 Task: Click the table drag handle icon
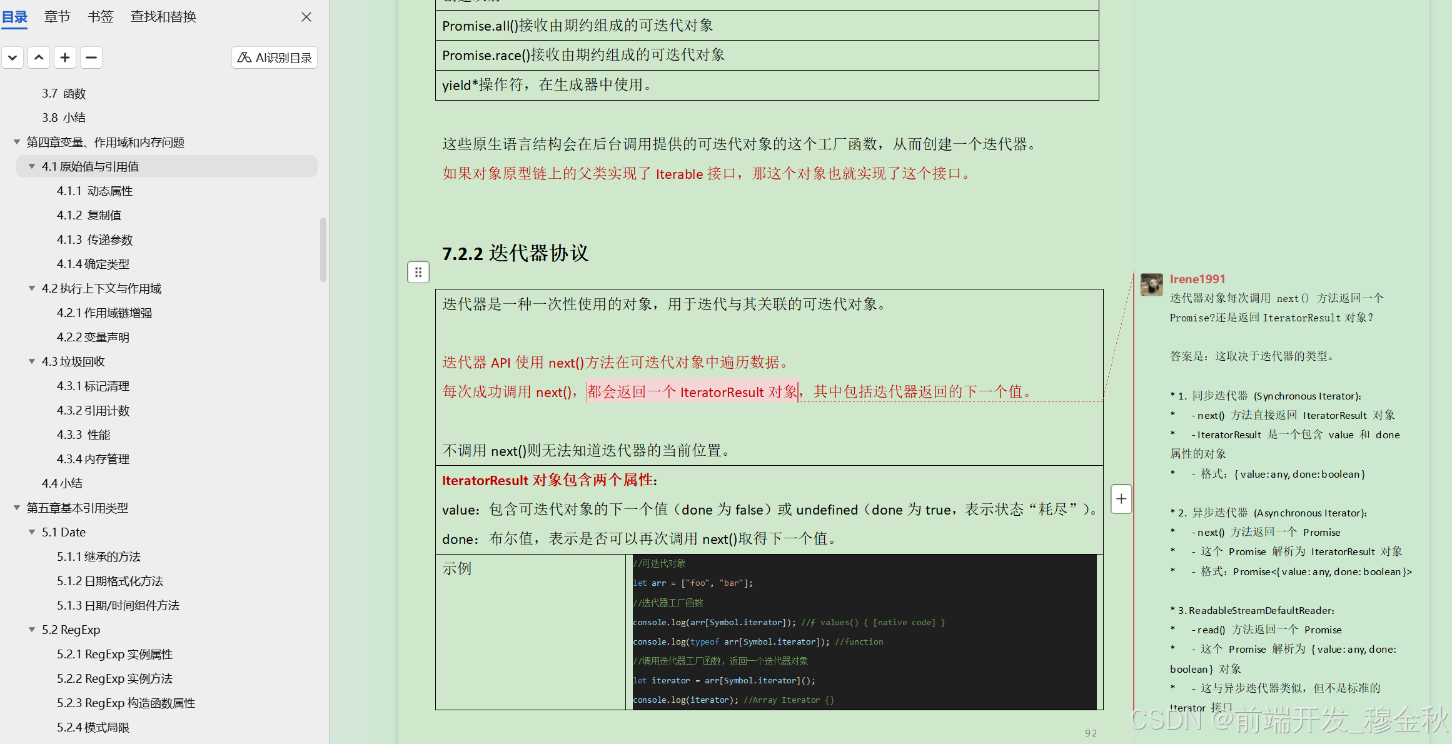pyautogui.click(x=418, y=272)
